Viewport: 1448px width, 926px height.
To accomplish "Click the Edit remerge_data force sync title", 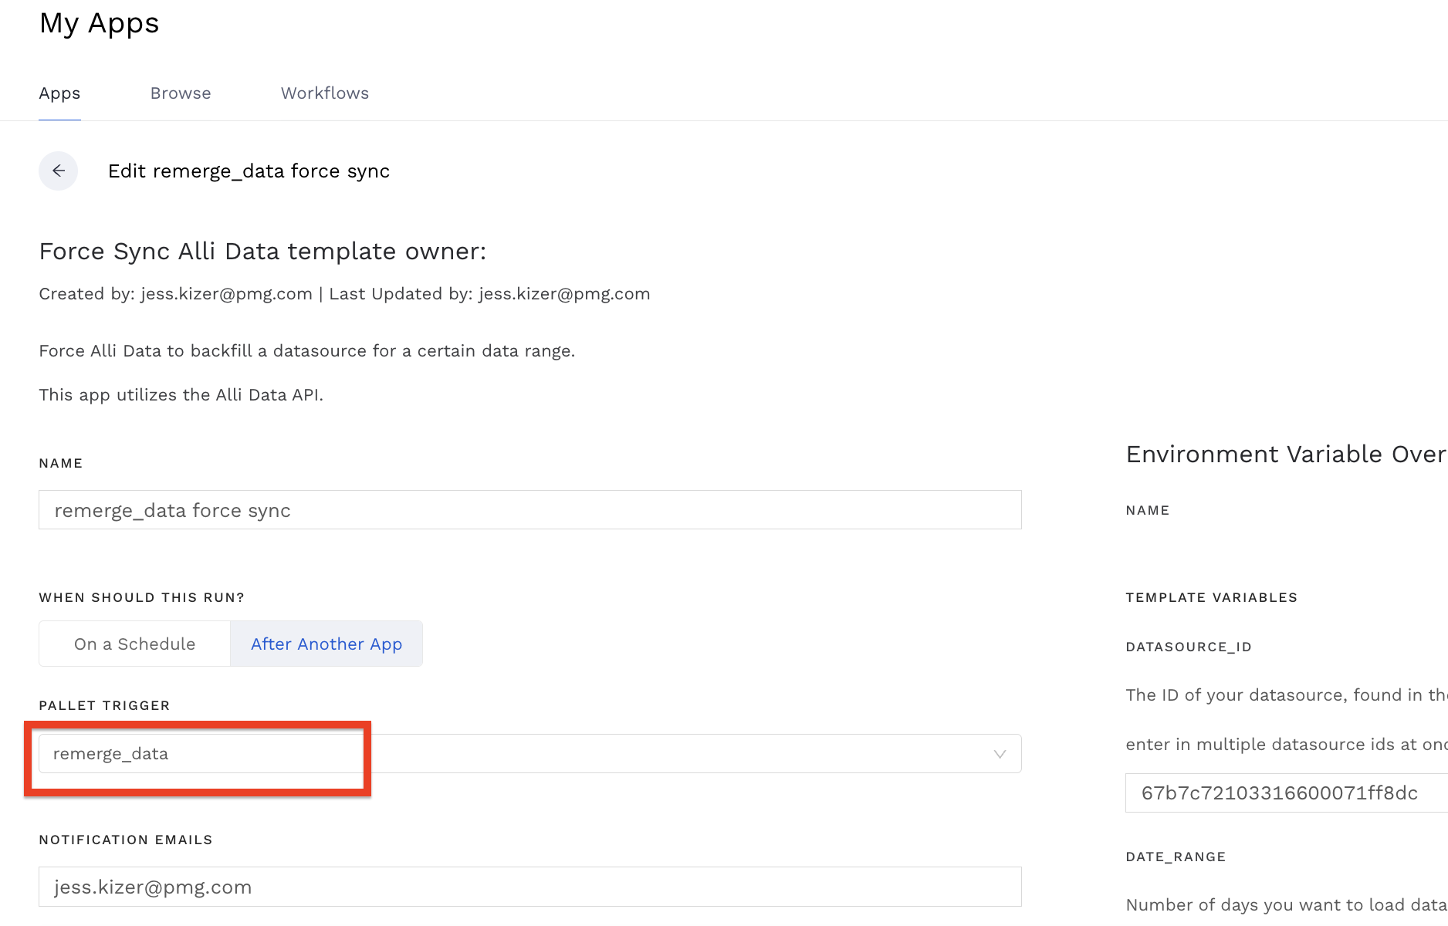I will click(x=249, y=171).
